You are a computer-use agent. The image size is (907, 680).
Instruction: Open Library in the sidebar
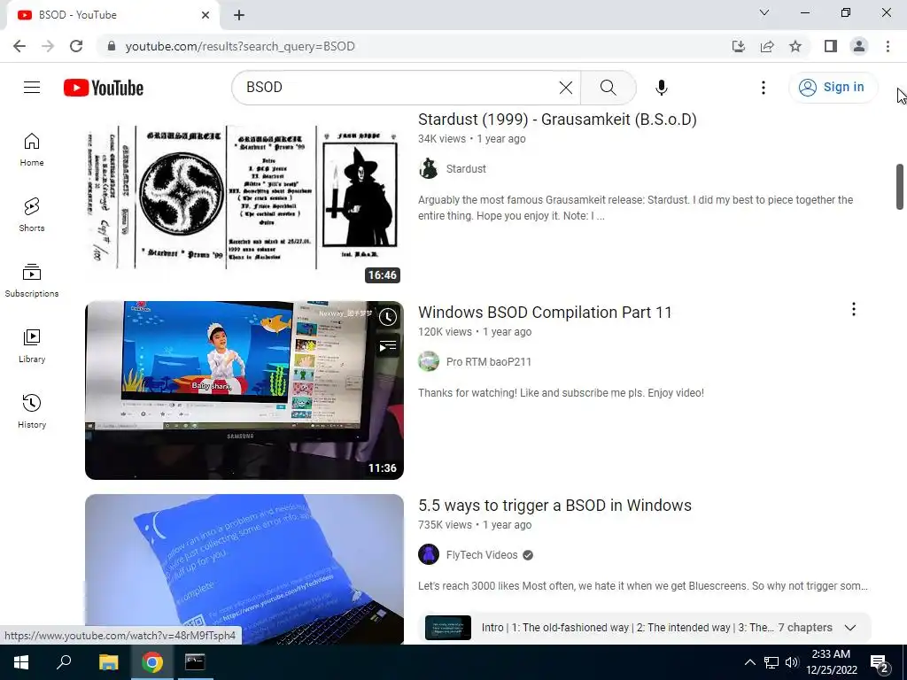tap(32, 345)
